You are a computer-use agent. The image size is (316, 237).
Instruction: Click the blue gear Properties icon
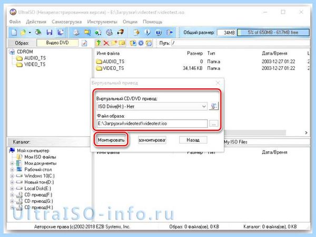(141, 43)
